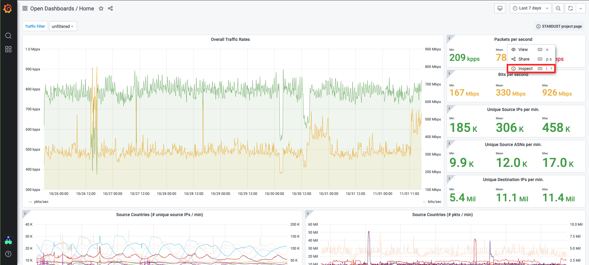The height and width of the screenshot is (265, 589).
Task: Select Inspect in the panel menu
Action: tap(531, 69)
